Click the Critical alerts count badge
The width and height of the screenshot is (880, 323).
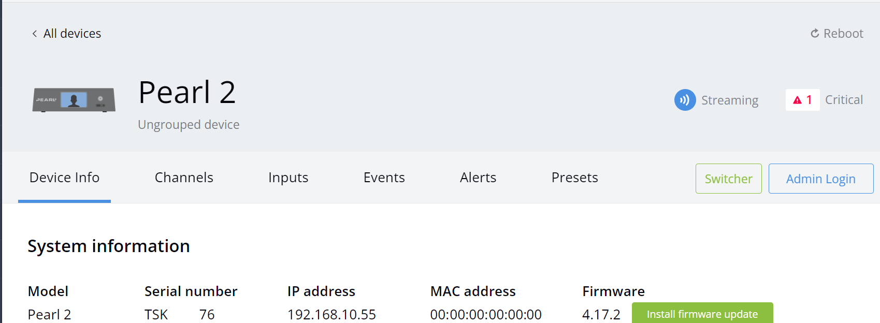[803, 100]
